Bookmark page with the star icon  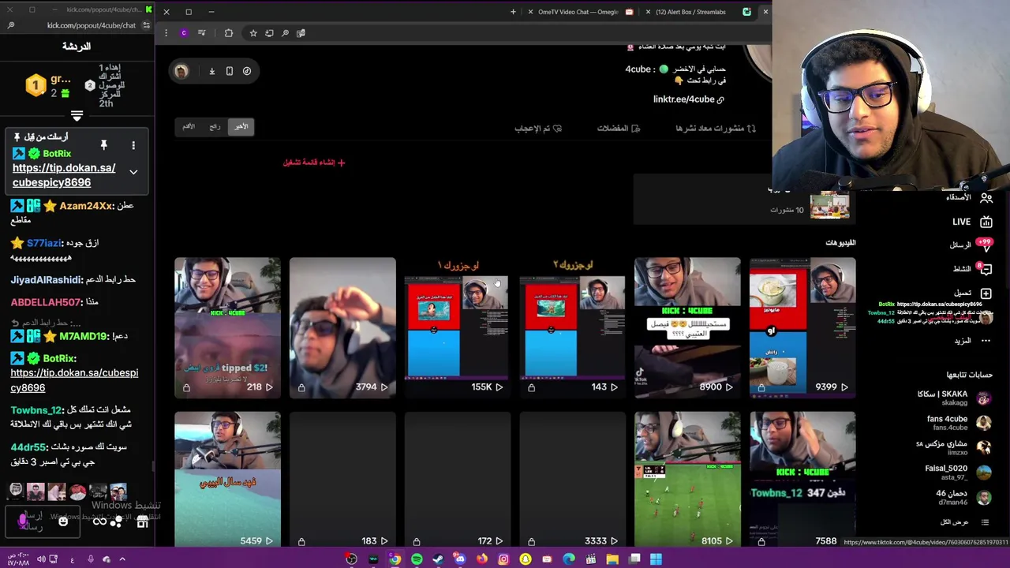point(253,33)
